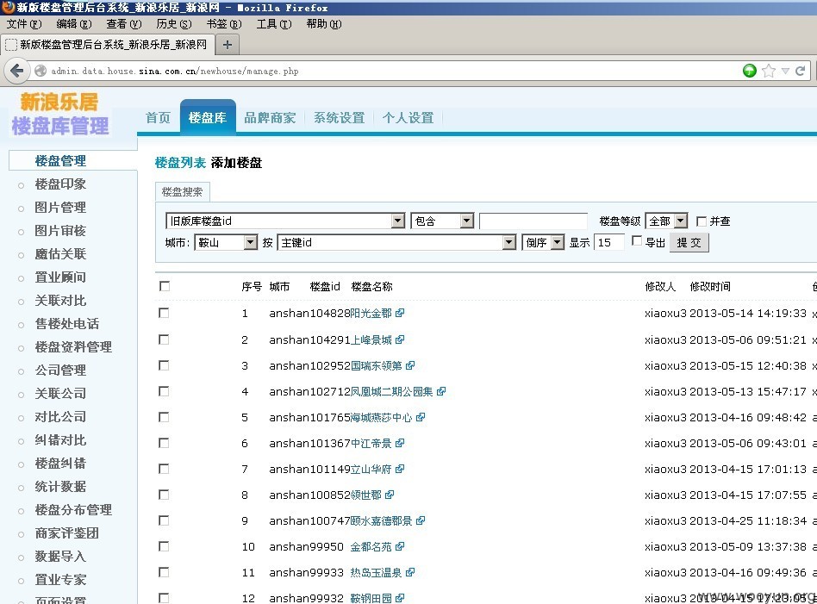Enable the 并查 checkbox

click(702, 221)
